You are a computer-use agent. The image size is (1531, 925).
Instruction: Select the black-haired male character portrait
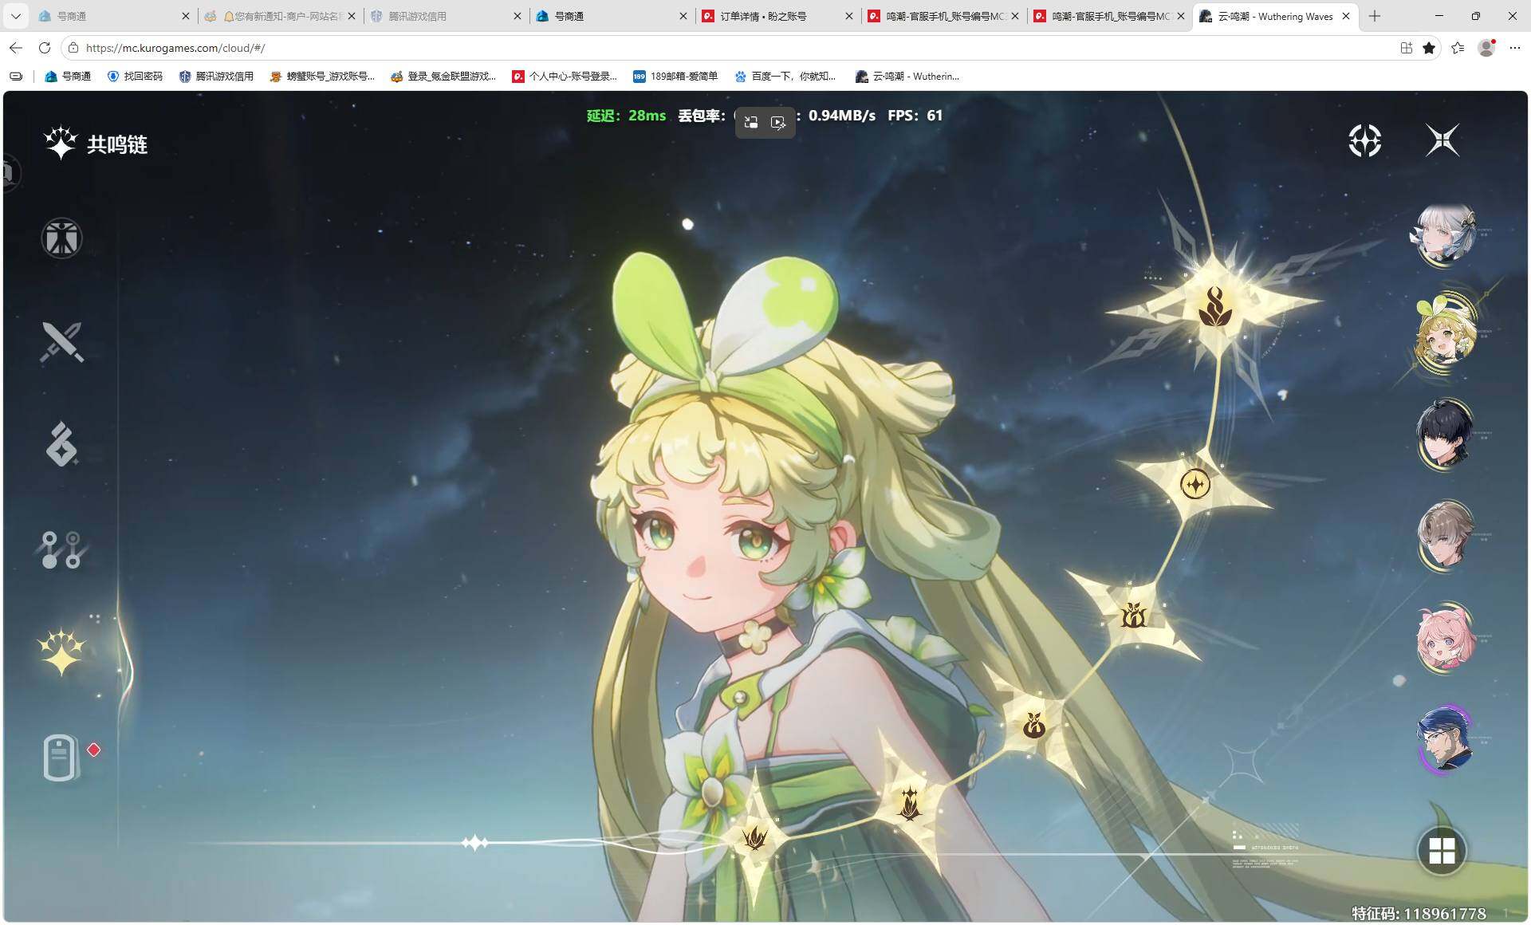pyautogui.click(x=1444, y=435)
